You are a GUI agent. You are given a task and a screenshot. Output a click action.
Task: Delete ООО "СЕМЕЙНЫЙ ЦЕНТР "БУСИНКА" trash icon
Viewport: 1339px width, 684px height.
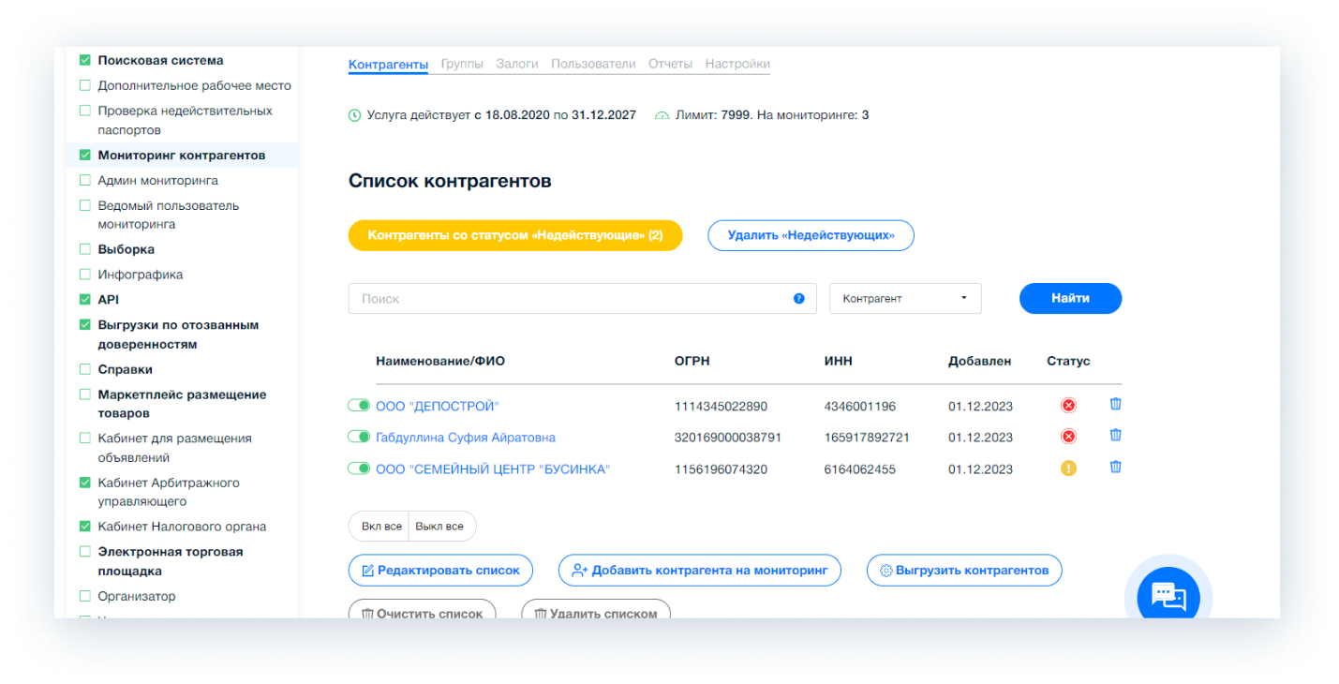click(1115, 468)
